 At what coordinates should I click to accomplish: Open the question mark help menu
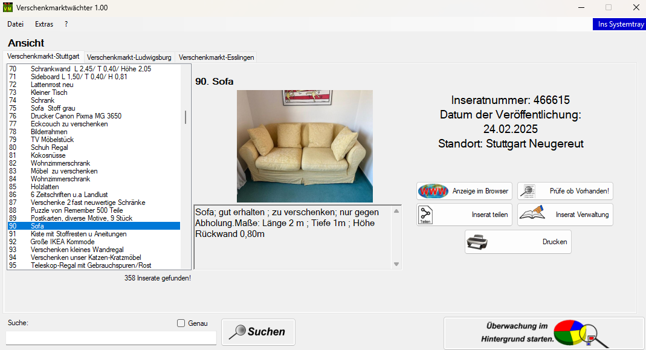(66, 24)
